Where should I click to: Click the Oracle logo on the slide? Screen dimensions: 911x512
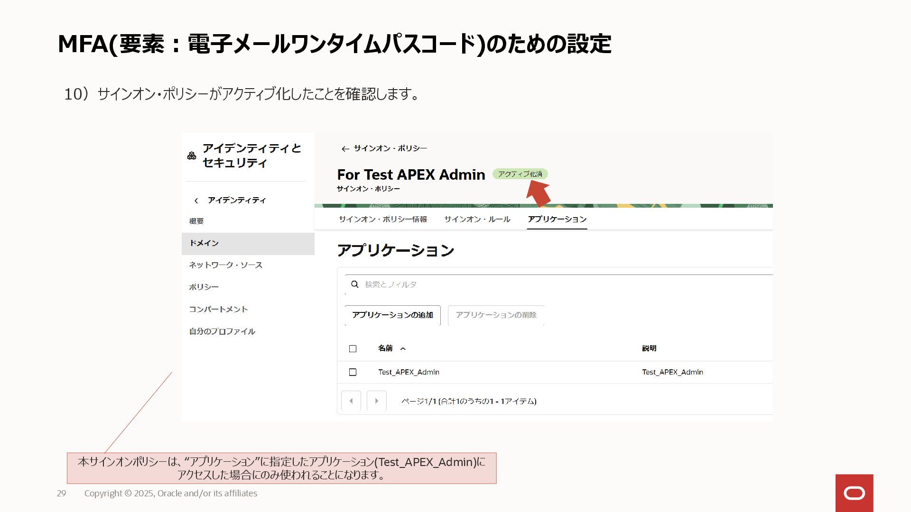pos(854,493)
